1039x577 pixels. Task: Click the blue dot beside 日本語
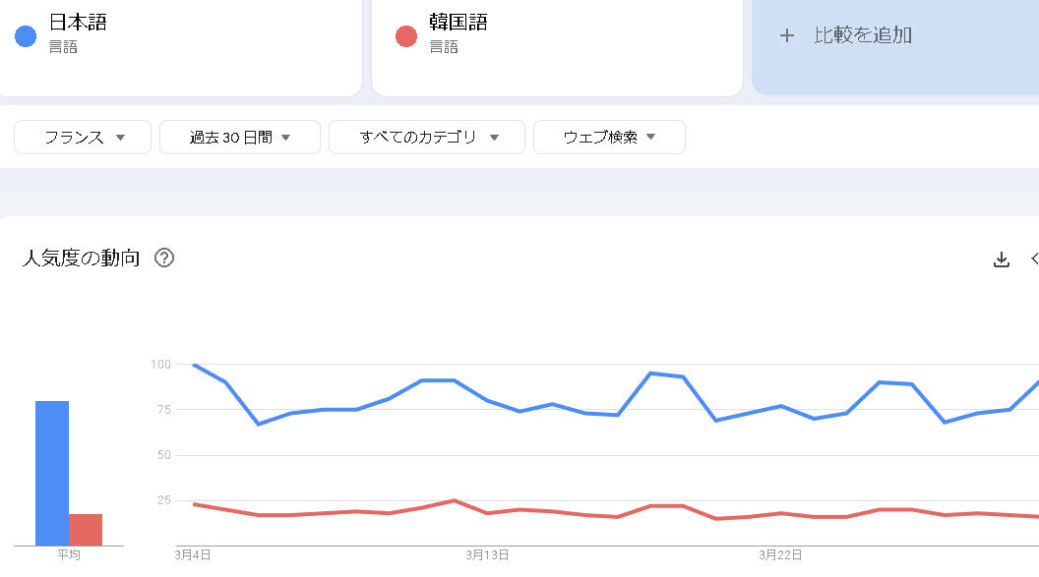(x=26, y=36)
